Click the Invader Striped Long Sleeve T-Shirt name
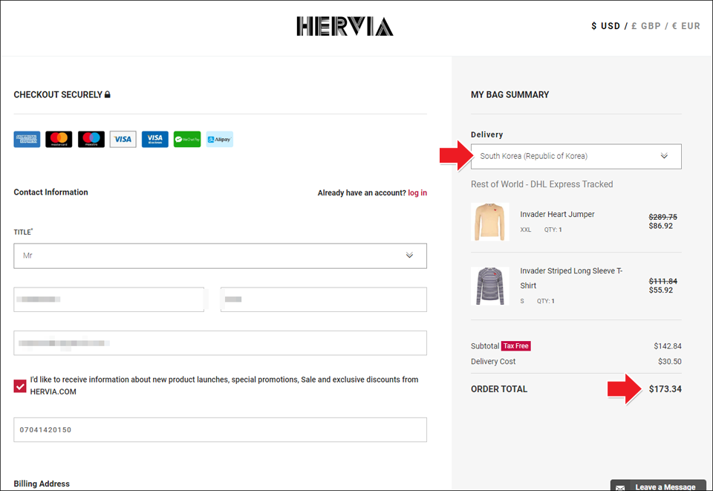 coord(571,279)
